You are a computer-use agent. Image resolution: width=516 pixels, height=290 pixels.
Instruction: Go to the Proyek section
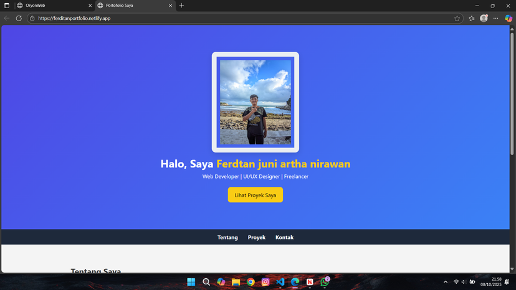coord(257,237)
